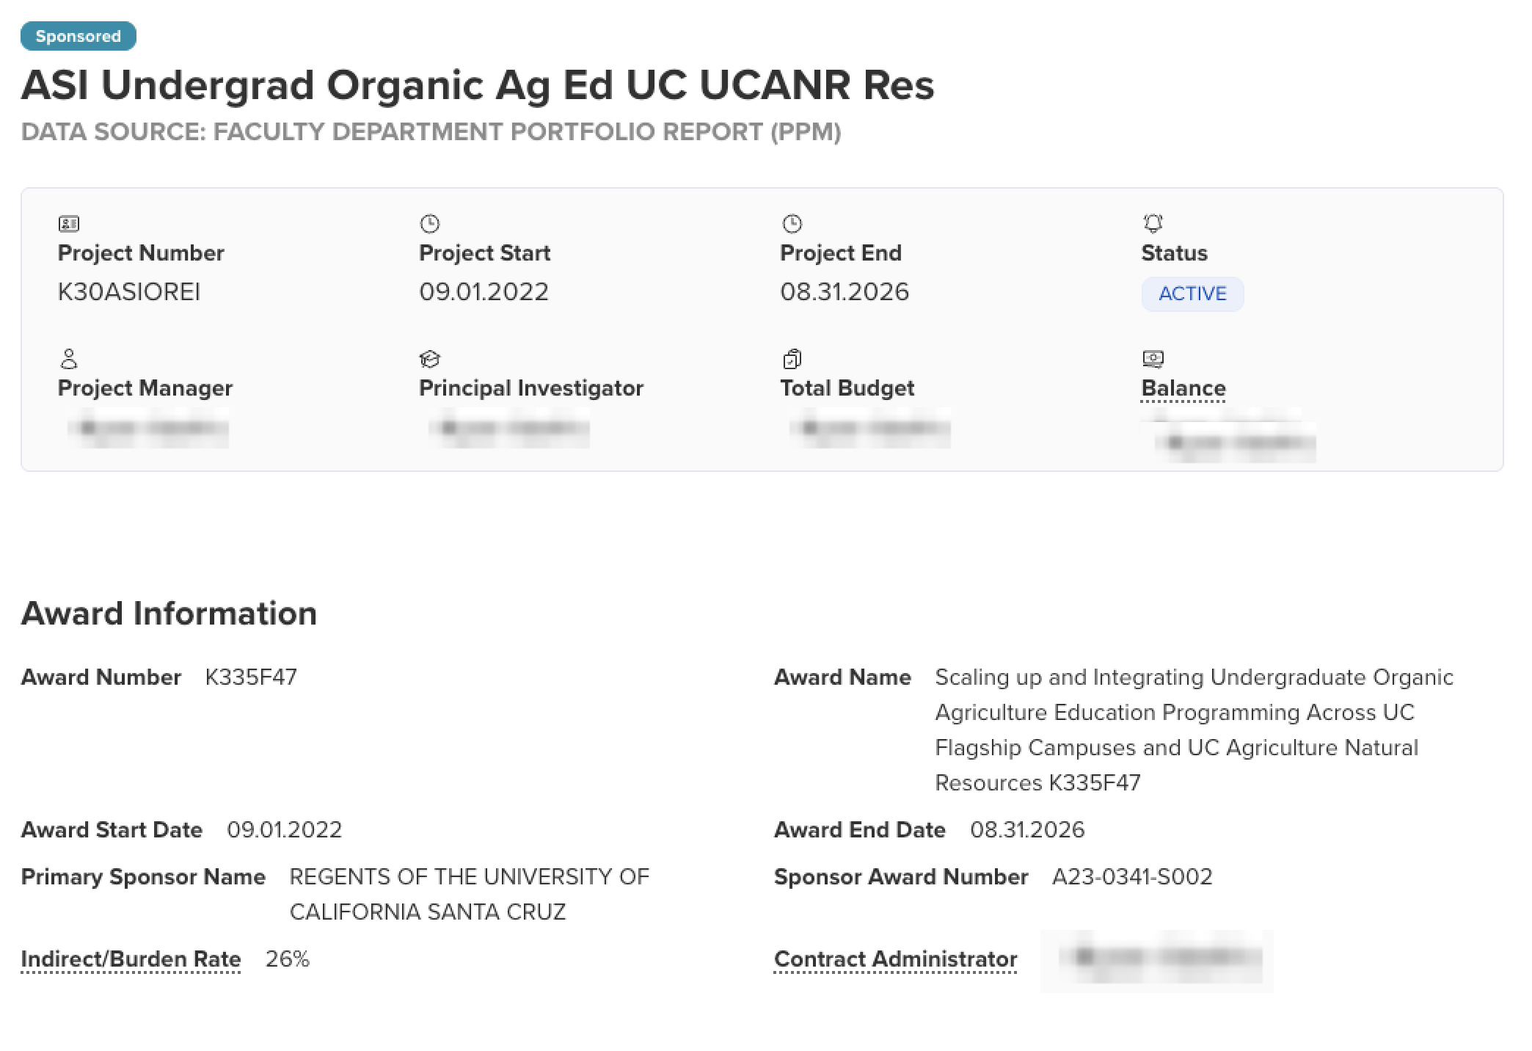The width and height of the screenshot is (1532, 1051).
Task: Click the graduation cap icon above Principal Investigator
Action: tap(429, 359)
